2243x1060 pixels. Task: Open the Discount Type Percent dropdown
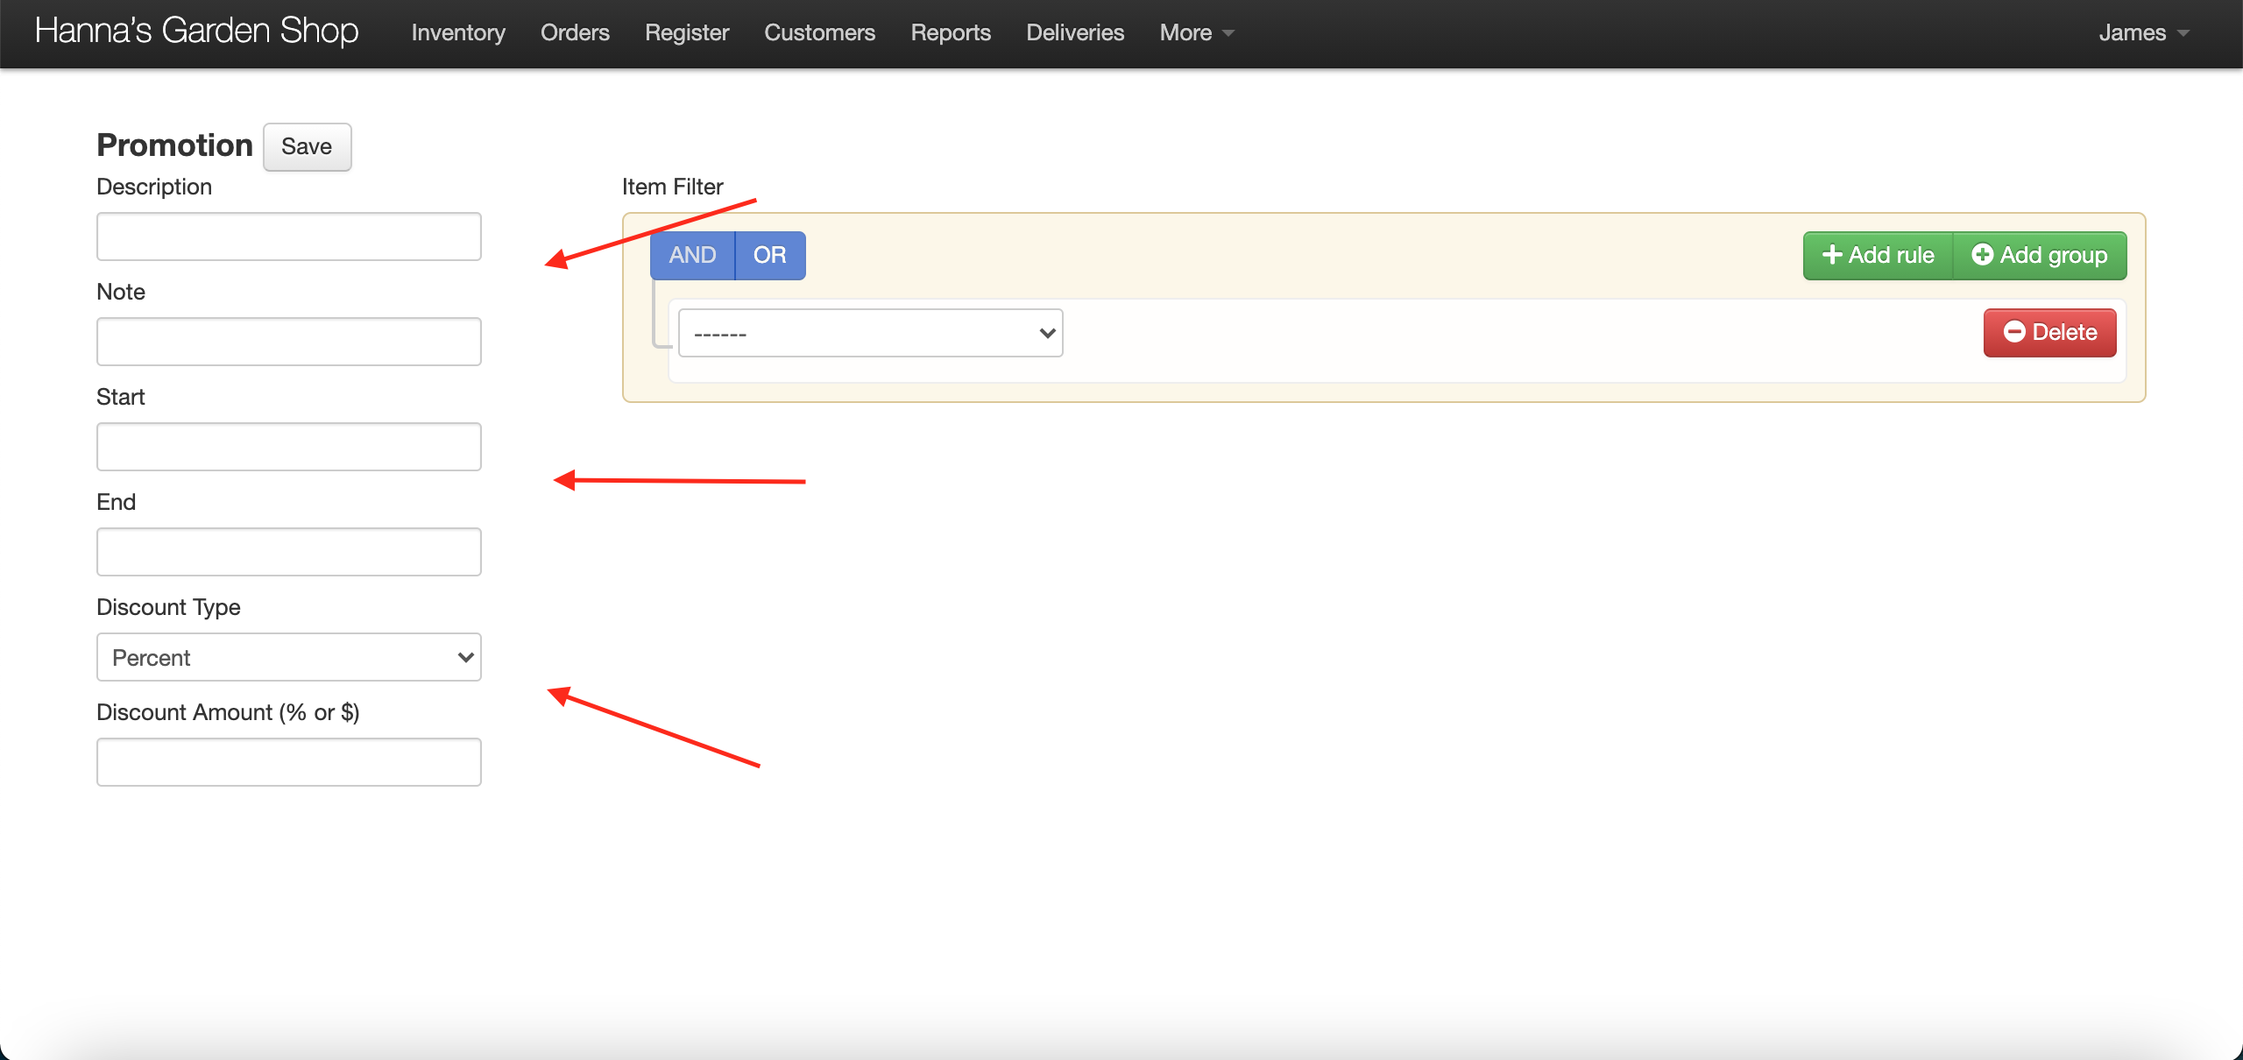pos(289,657)
